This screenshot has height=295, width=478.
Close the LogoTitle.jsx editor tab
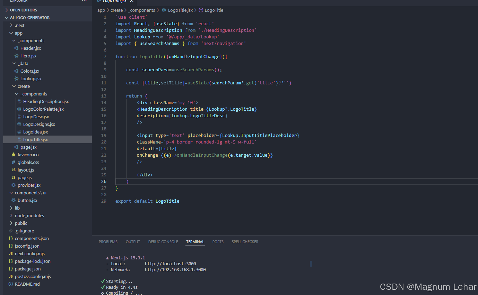132,1
